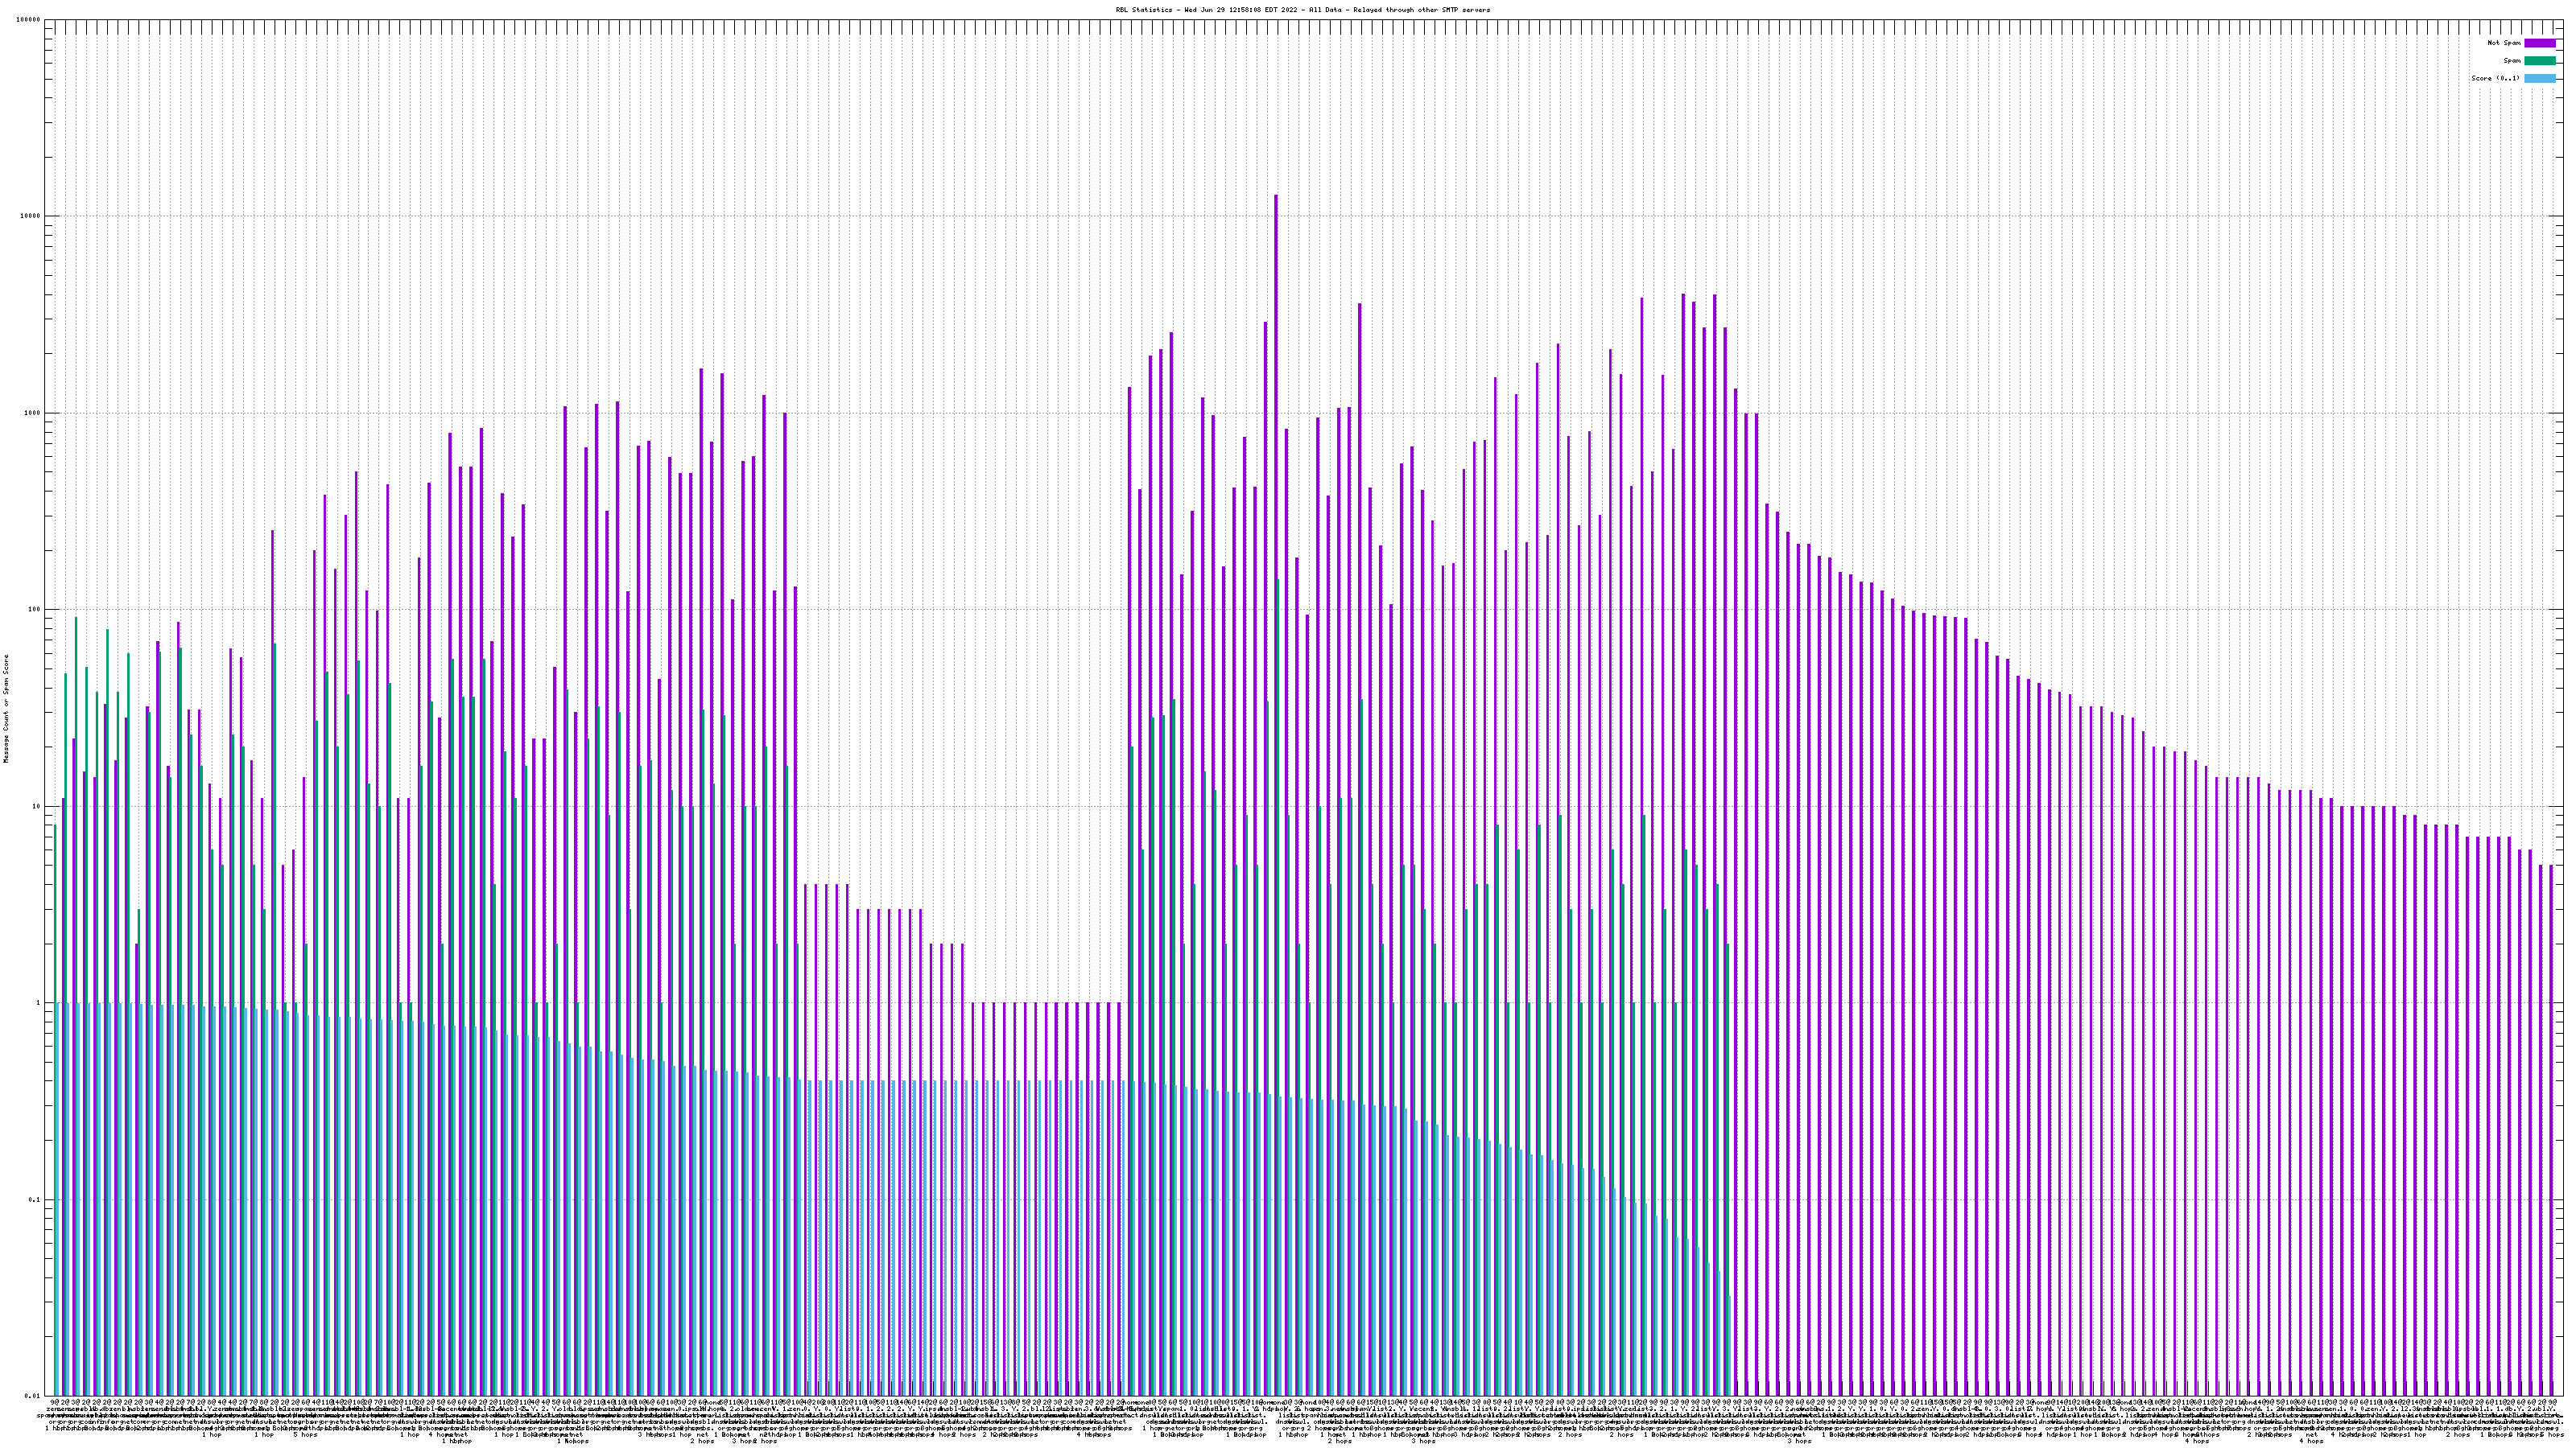Click the RBL Statistics chart title
This screenshot has width=2576, height=1448.
click(x=1302, y=10)
